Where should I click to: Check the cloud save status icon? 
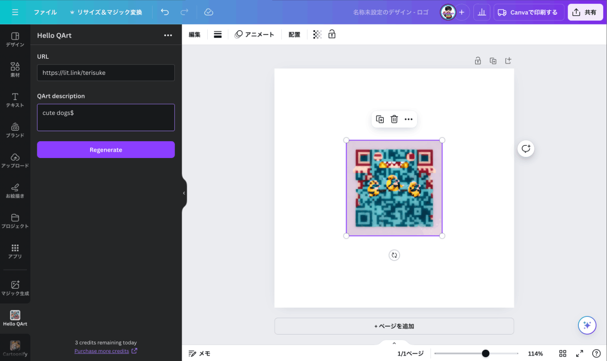[209, 12]
